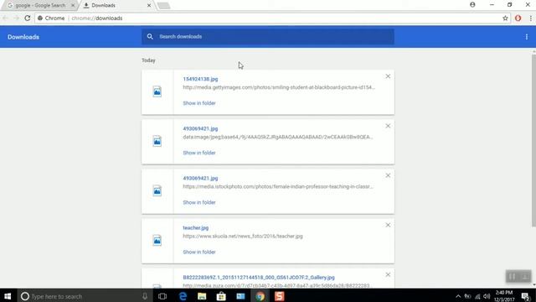The width and height of the screenshot is (536, 302).
Task: Click the Today date heading
Action: pyautogui.click(x=148, y=60)
